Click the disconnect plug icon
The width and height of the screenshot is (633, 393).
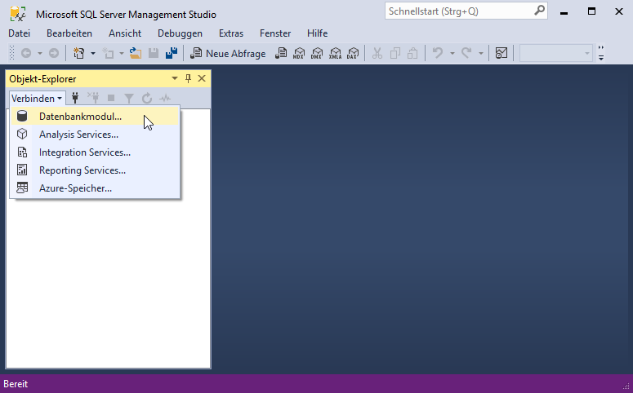point(93,98)
